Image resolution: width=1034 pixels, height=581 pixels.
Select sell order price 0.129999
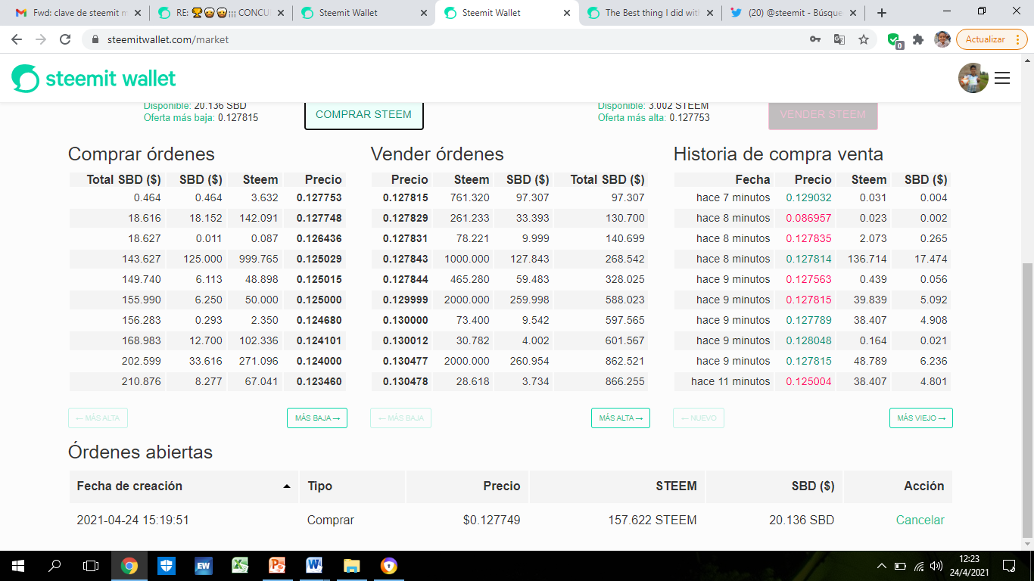(x=406, y=300)
